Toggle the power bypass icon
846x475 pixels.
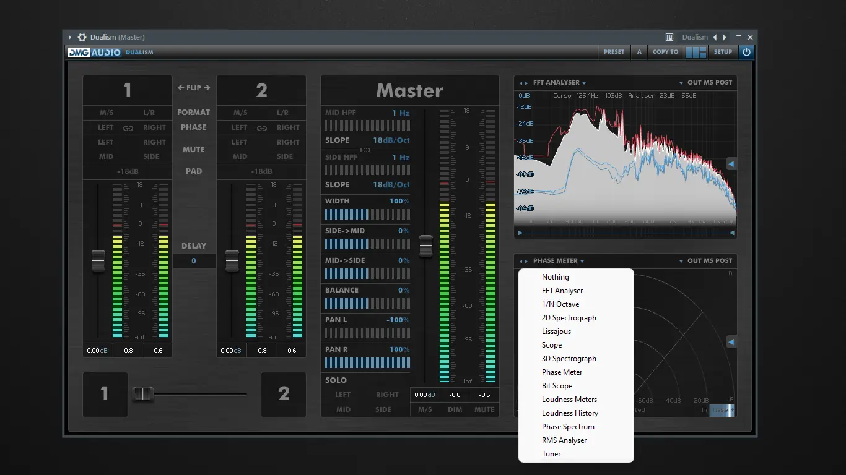click(x=746, y=52)
